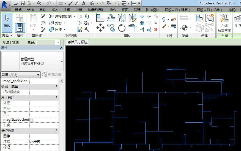Click the magi_sprinkler parameter row

[30, 81]
